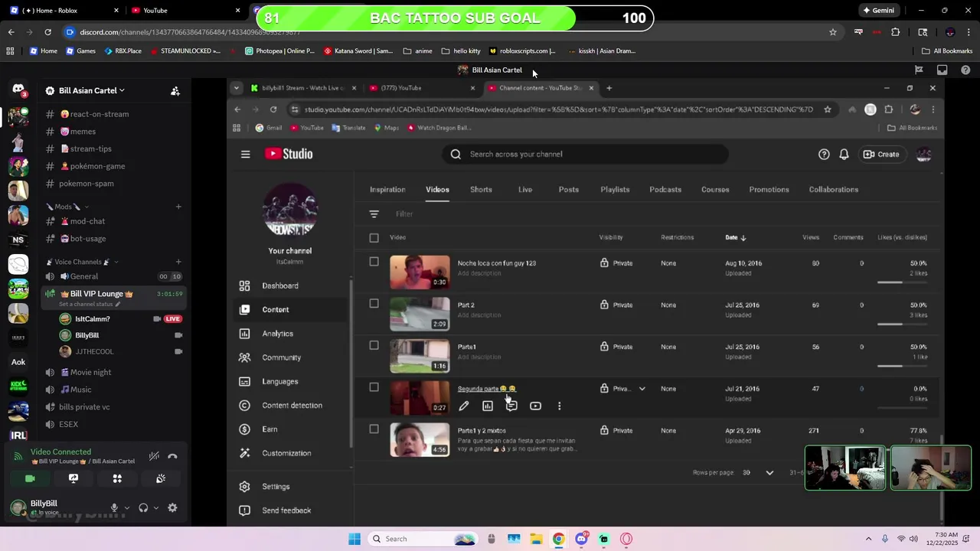Disconnect from voice in Discord
The width and height of the screenshot is (980, 551).
[x=172, y=456]
